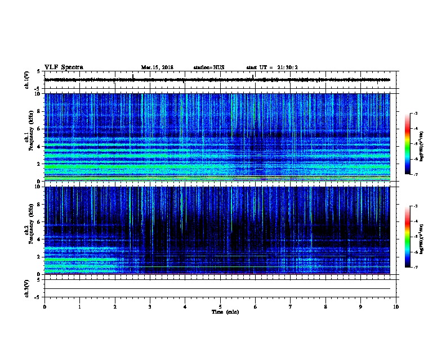The height and width of the screenshot is (344, 446).
Task: Click the color scale bar beside ch.1 spectrogram
Action: pos(407,144)
